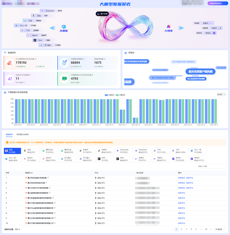
Task: Click the 抖音AI icon beside 32070
Action: click(220, 28)
